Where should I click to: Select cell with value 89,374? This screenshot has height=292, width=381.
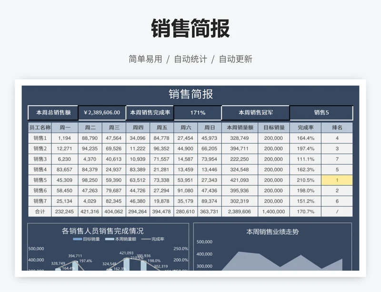[x=210, y=201]
